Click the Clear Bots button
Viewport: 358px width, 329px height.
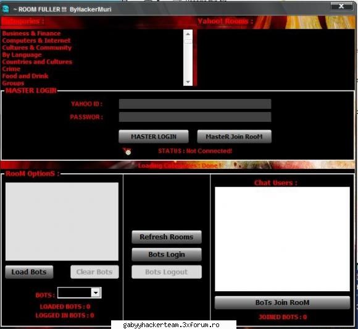click(x=94, y=272)
